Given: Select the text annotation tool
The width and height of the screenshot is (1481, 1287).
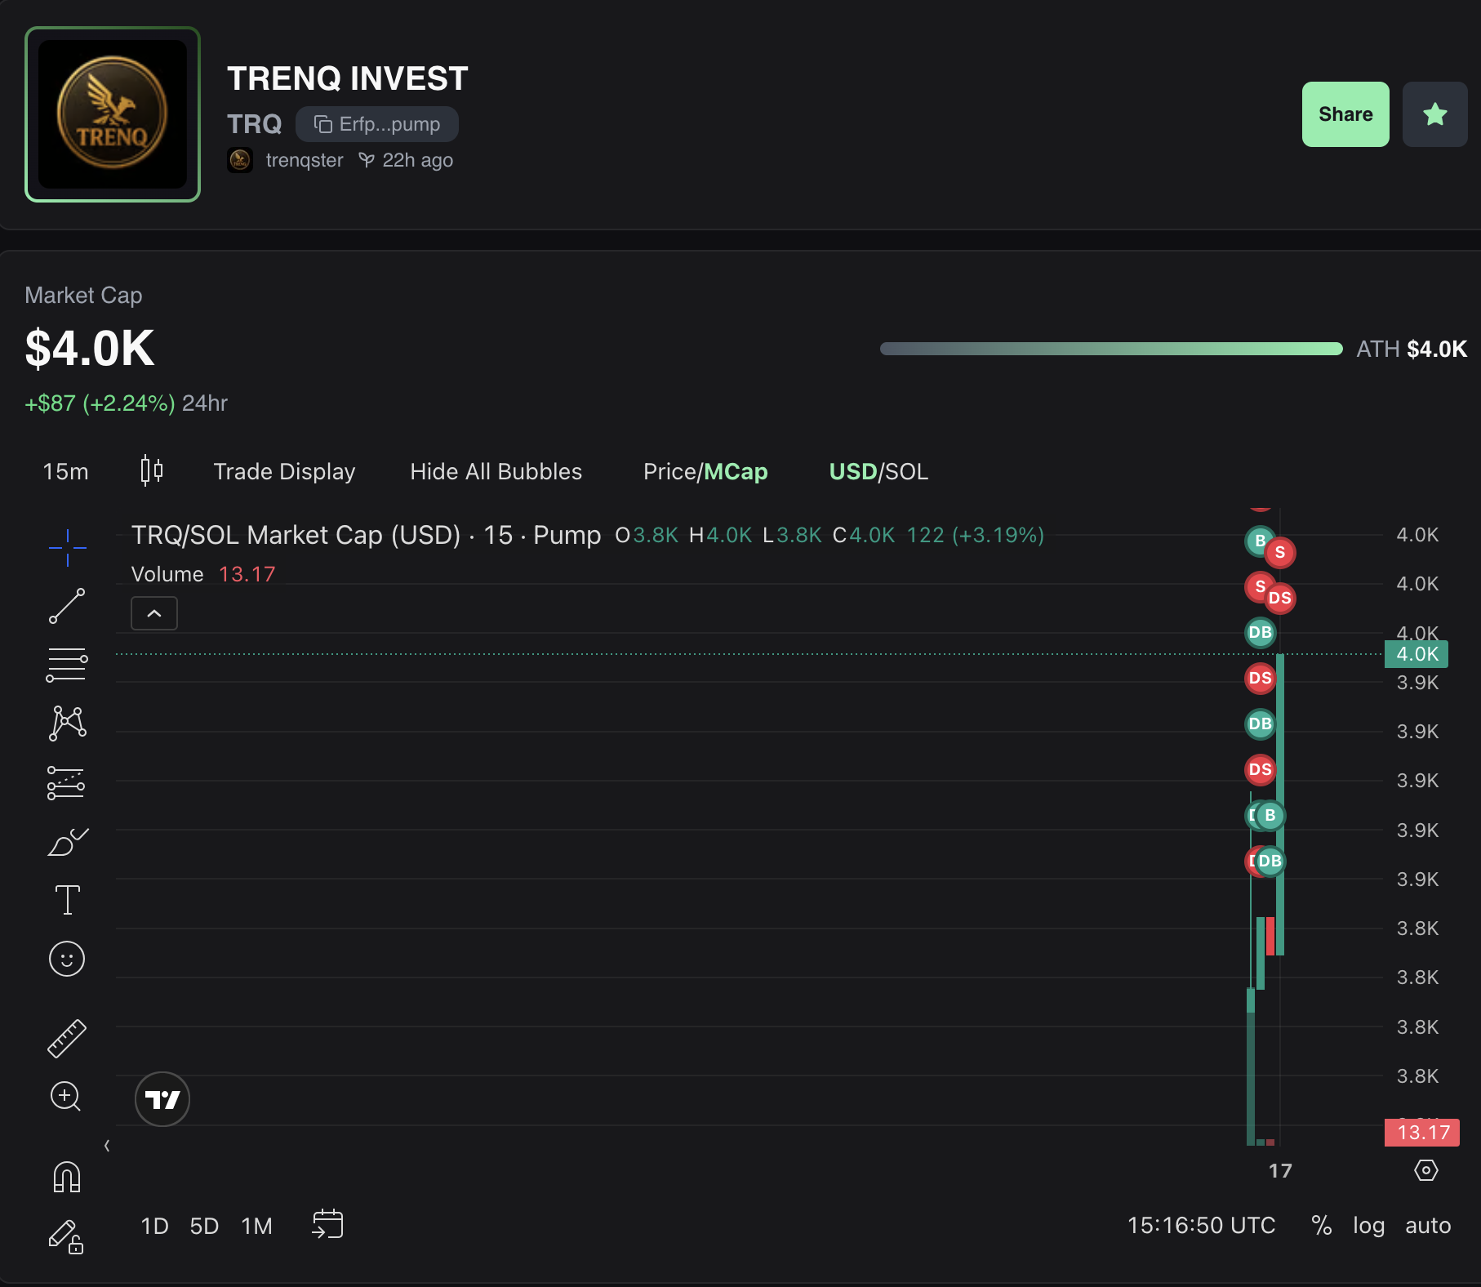Looking at the screenshot, I should [67, 900].
